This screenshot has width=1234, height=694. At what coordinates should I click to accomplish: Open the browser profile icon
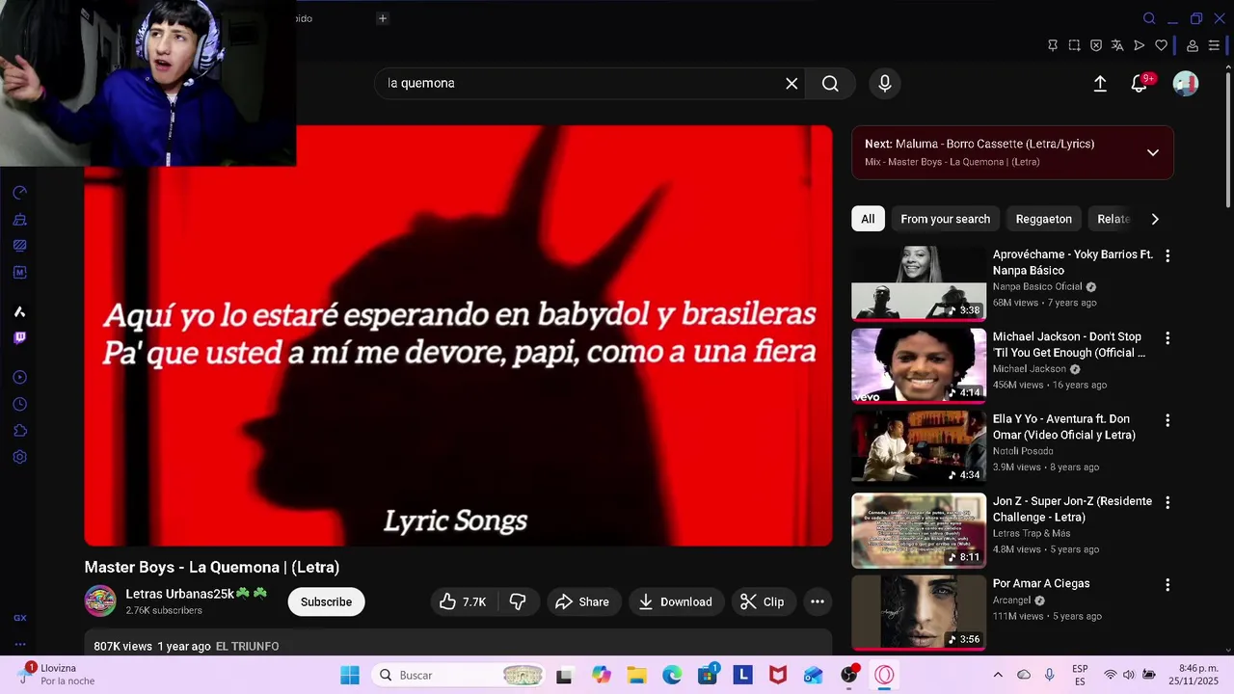point(1193,45)
